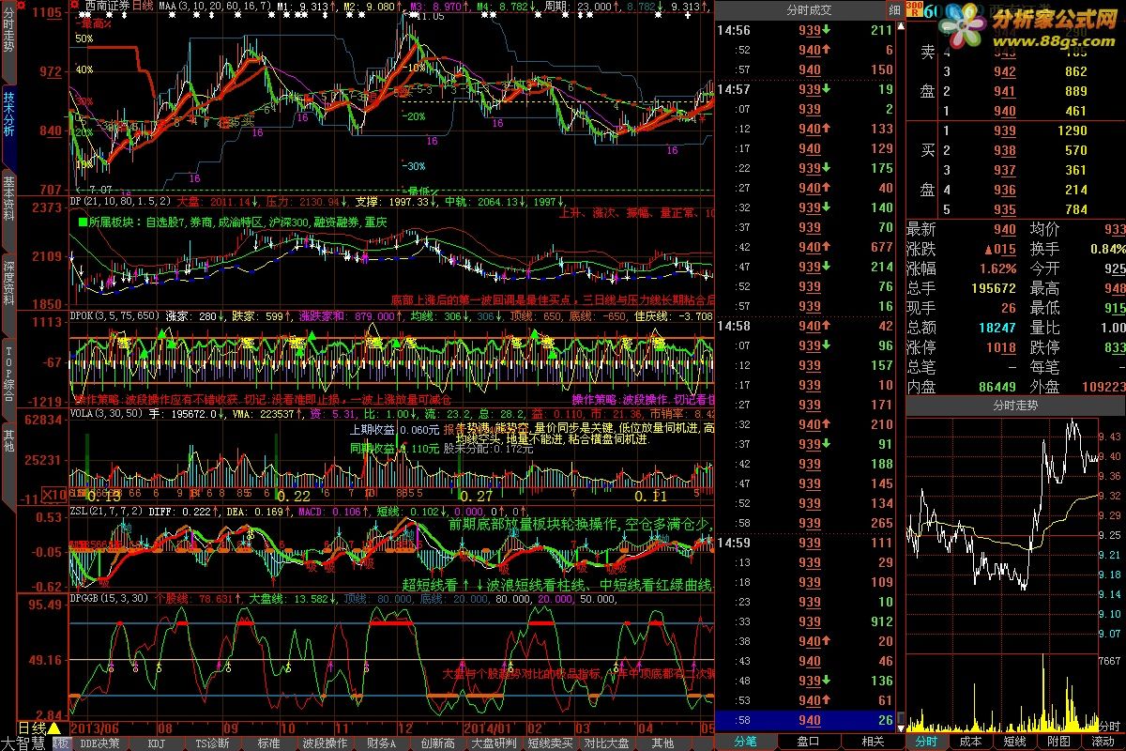This screenshot has width=1126, height=751.
Task: Click the highlighted :58 last trade row
Action: [x=804, y=721]
